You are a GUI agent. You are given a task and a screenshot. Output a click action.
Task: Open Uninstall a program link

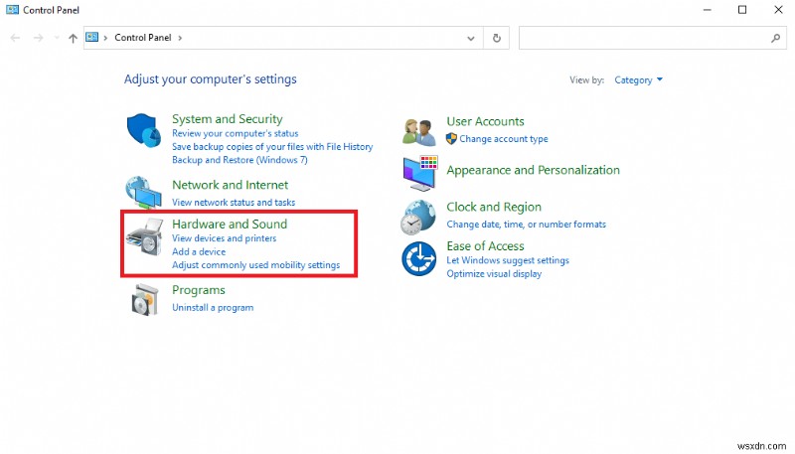point(212,308)
